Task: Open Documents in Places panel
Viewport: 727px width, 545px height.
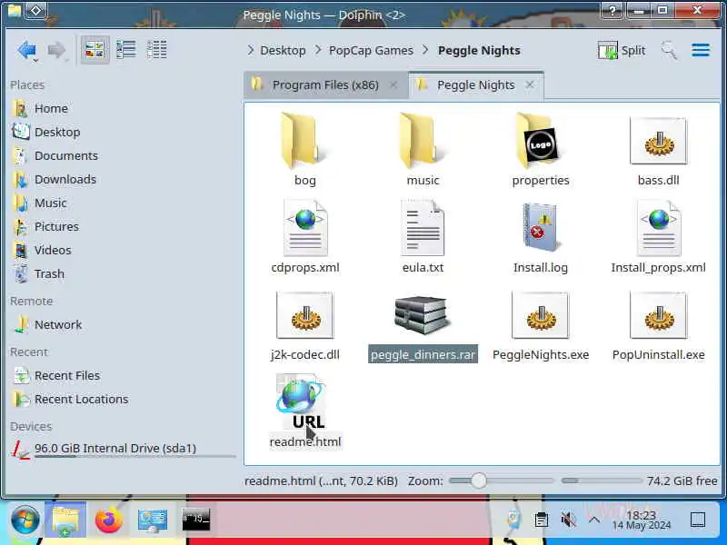Action: (65, 155)
